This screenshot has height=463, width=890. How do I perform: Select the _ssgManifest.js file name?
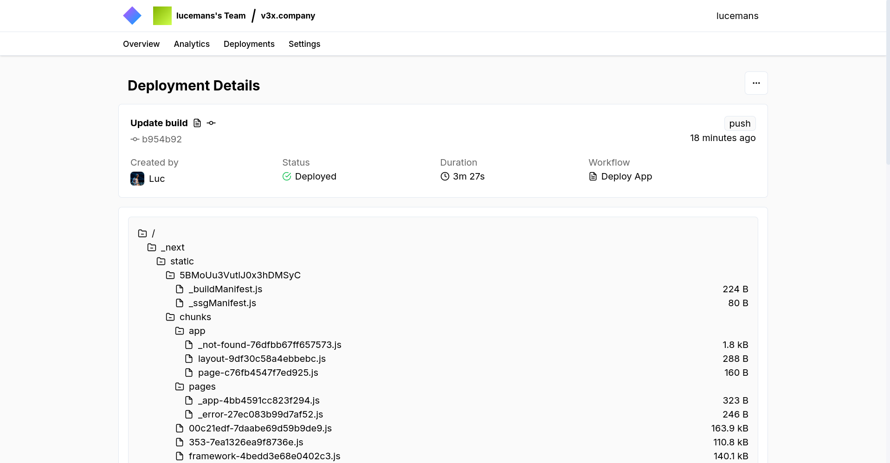click(222, 303)
